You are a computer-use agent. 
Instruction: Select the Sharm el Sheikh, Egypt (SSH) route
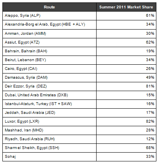(x=32, y=148)
